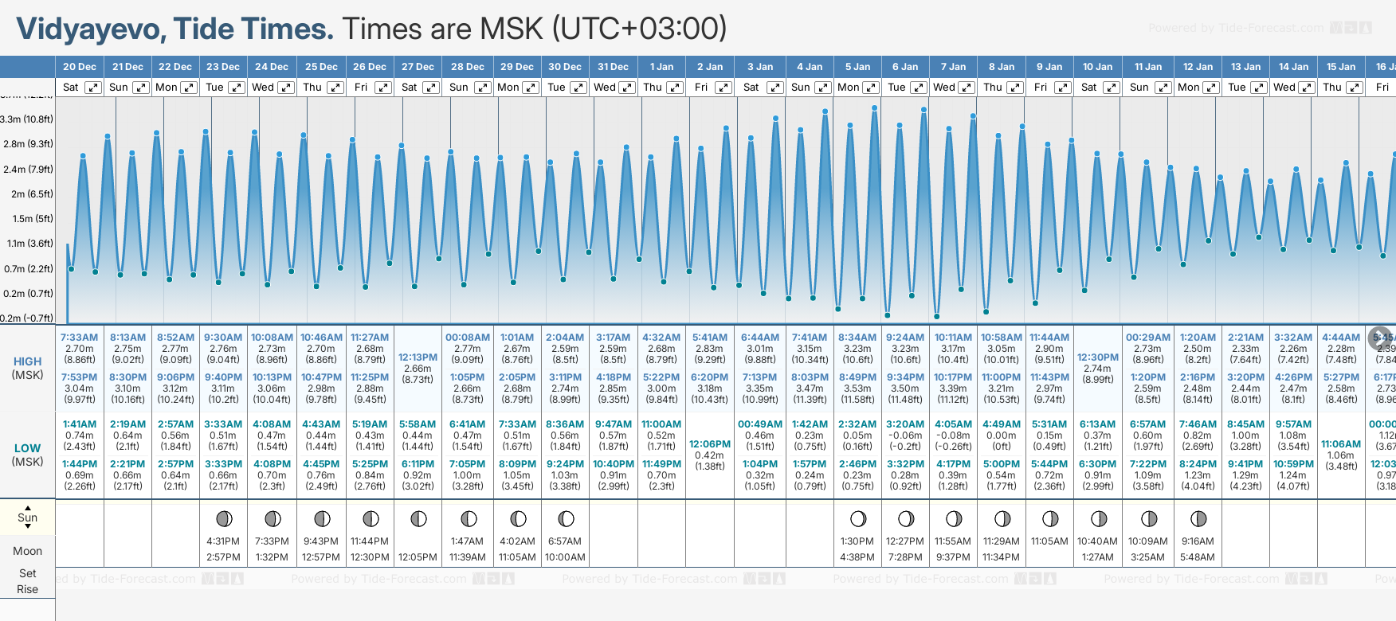This screenshot has height=621, width=1396.
Task: Click the peak tide point on 6 Jan
Action: click(923, 110)
